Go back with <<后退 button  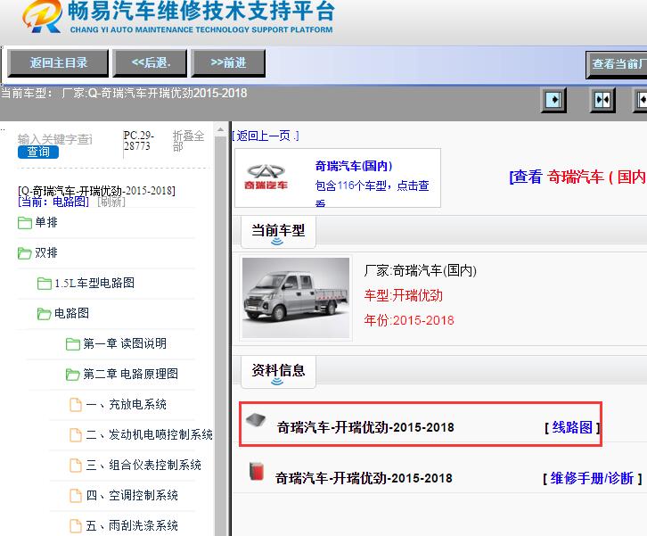(x=151, y=63)
